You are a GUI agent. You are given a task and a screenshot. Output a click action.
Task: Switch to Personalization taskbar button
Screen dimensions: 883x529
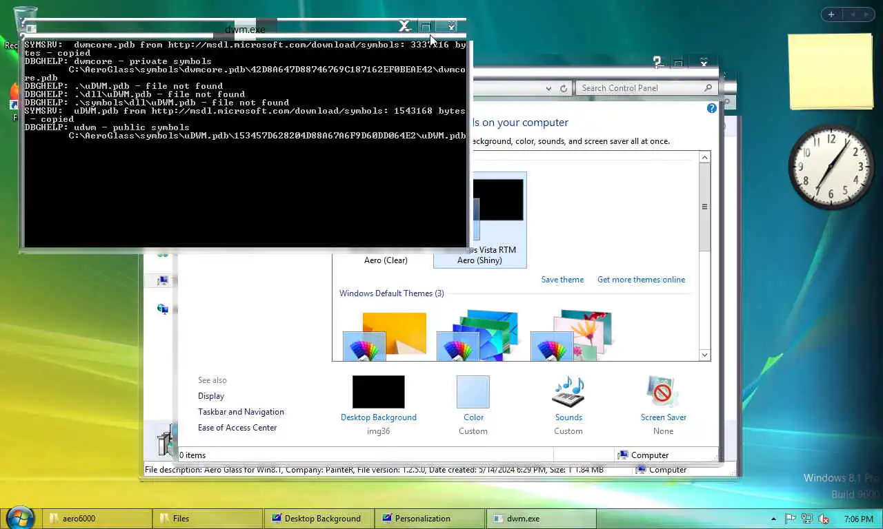(x=430, y=519)
